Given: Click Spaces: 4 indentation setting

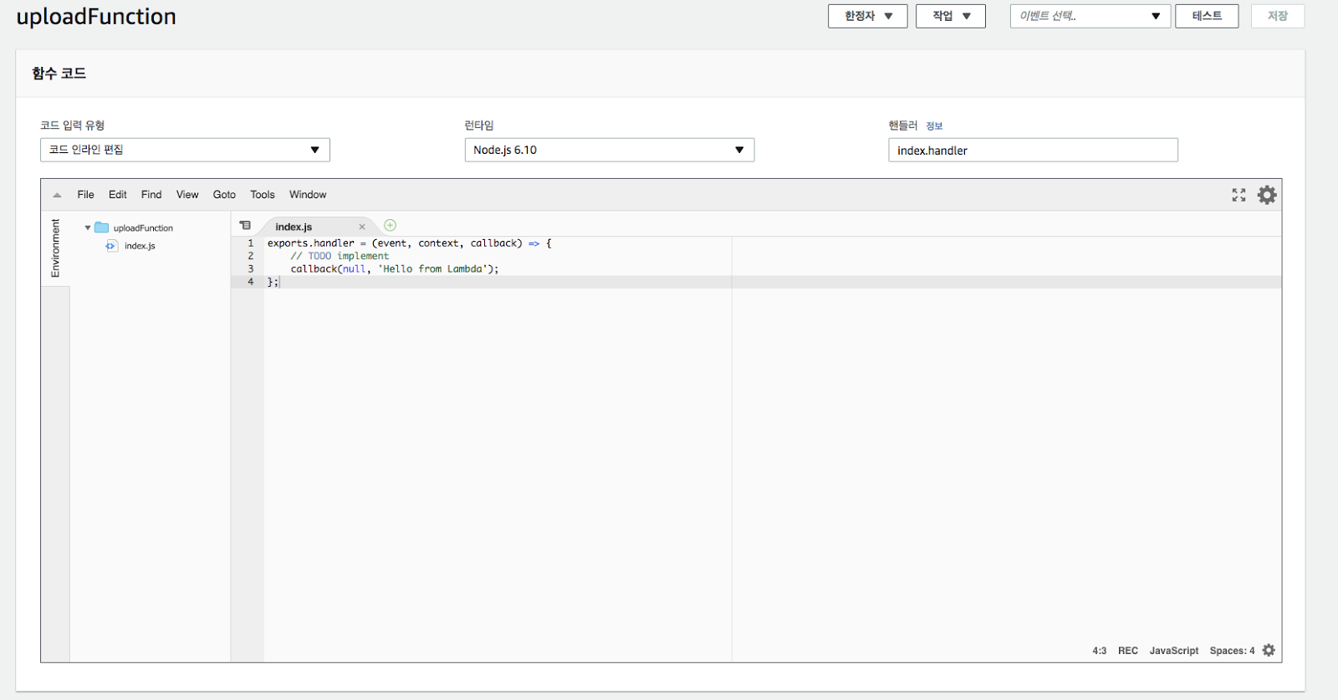Looking at the screenshot, I should [x=1232, y=651].
